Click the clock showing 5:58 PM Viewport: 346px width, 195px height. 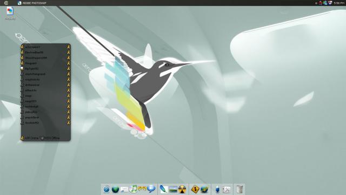click(339, 3)
